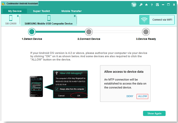178x123 pixels.
Task: Open the Mobile Transfer tab
Action: [x=71, y=11]
